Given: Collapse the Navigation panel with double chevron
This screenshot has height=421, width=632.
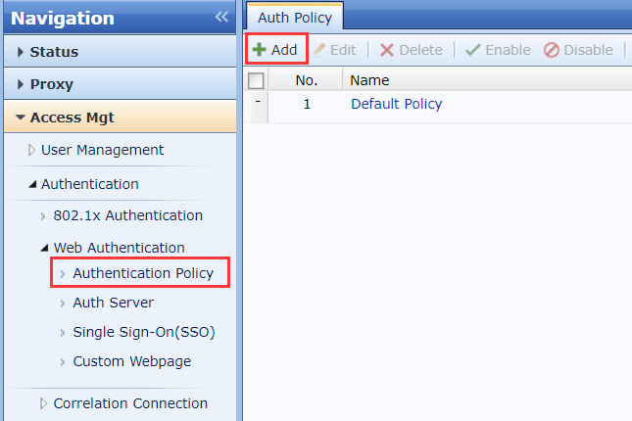Looking at the screenshot, I should click(x=221, y=17).
